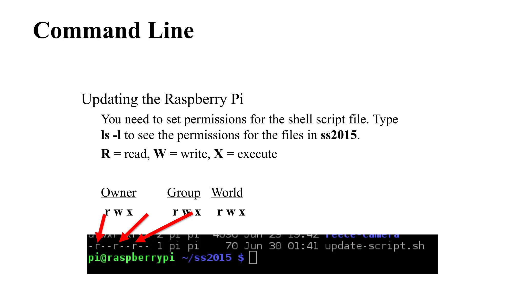
Task: Click the '~/ss2015' path in prompt
Action: (207, 258)
